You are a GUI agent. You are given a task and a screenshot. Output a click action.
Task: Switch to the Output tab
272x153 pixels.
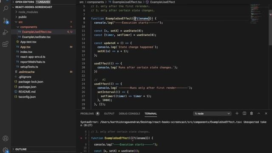point(109,113)
